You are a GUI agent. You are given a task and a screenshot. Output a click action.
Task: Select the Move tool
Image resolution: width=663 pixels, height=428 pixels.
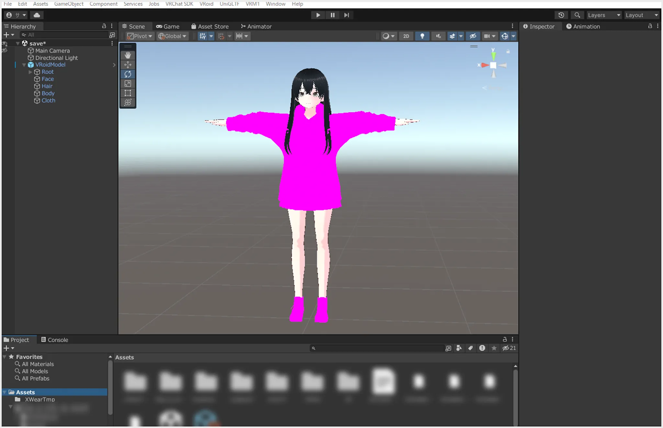128,64
